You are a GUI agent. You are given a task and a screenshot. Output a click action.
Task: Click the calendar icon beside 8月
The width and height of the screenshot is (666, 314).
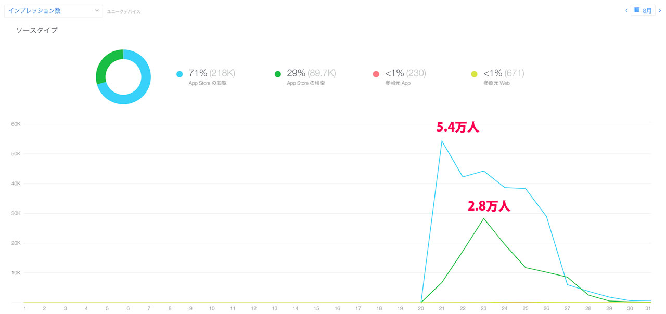click(637, 10)
